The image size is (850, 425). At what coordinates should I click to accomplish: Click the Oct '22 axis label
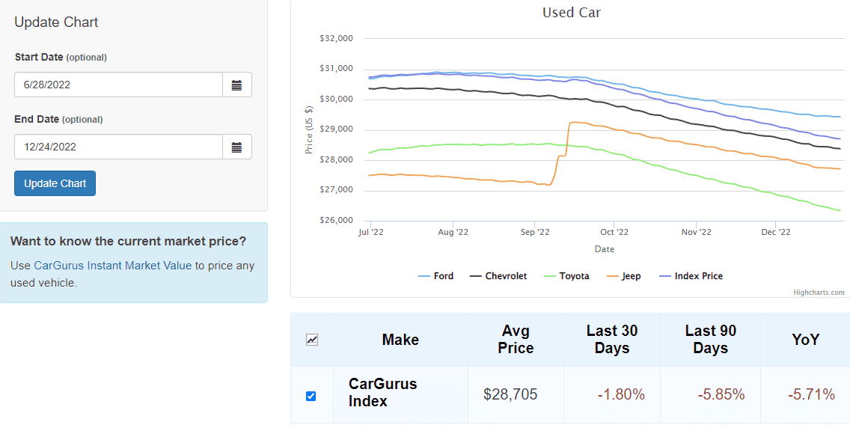(614, 232)
